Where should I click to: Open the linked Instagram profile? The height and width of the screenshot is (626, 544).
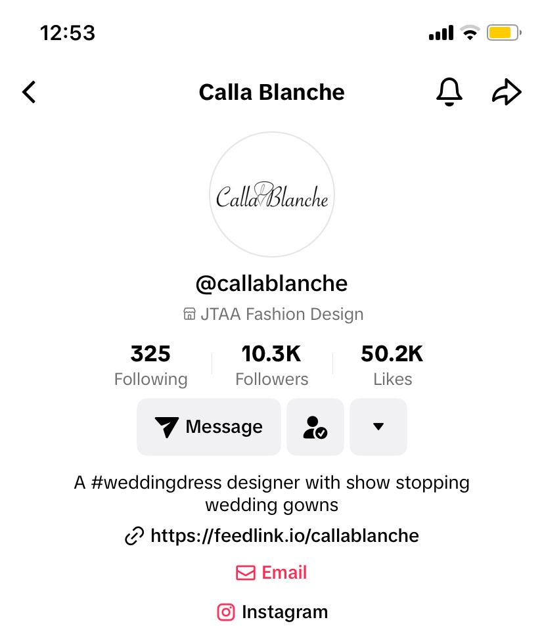284,612
